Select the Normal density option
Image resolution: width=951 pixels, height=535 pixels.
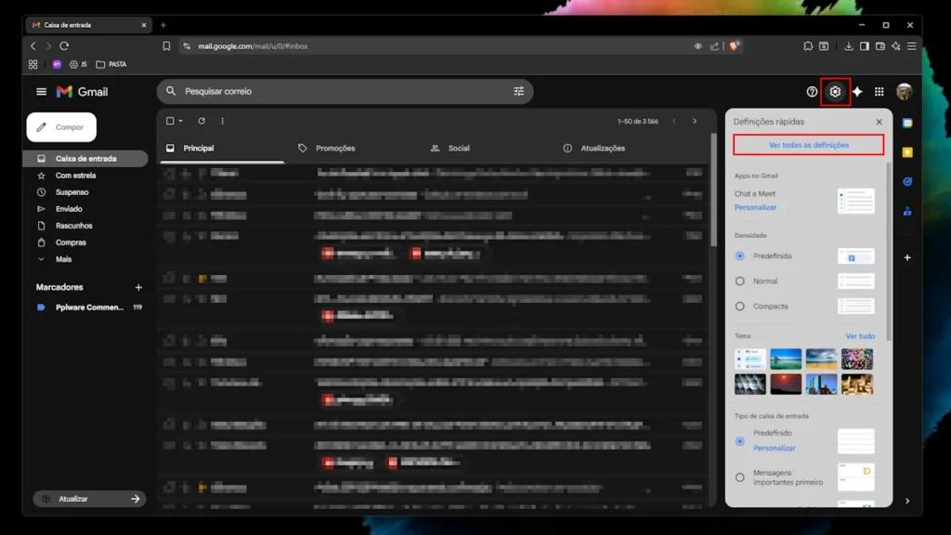click(x=740, y=281)
